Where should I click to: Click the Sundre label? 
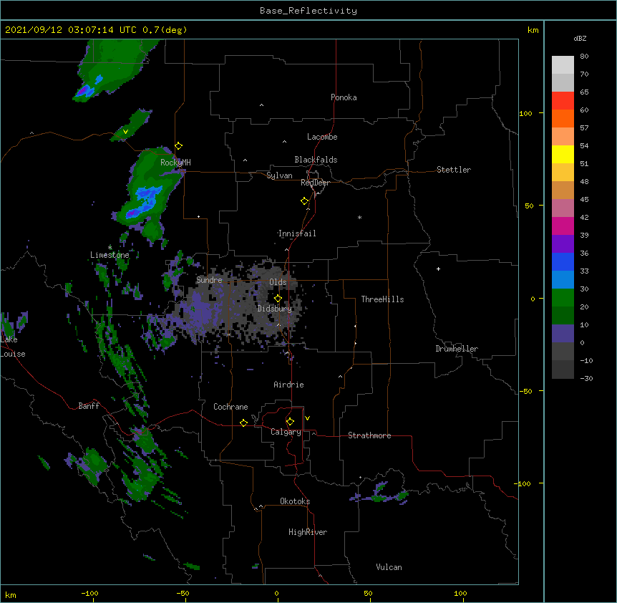click(209, 280)
